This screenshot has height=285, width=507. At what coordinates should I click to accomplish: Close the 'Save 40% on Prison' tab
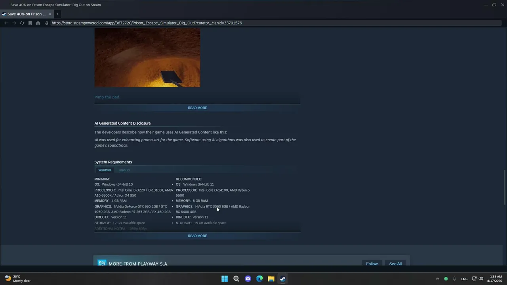point(50,14)
